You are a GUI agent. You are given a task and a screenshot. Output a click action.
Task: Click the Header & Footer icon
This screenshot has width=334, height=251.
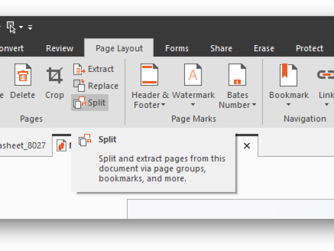(149, 75)
